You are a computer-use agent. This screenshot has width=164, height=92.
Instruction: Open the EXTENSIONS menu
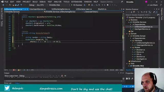click(x=77, y=2)
